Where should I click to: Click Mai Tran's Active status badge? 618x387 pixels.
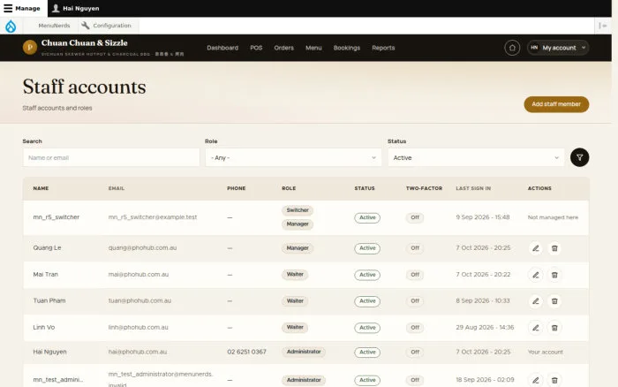(x=367, y=275)
